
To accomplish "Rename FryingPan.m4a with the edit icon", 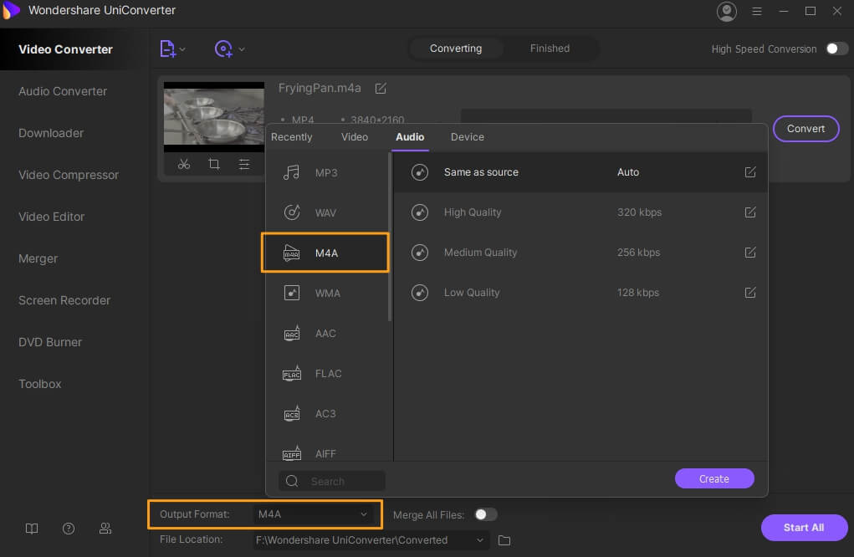I will 381,88.
